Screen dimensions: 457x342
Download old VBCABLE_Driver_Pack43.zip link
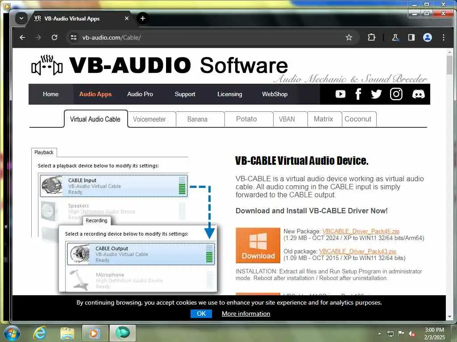[357, 251]
